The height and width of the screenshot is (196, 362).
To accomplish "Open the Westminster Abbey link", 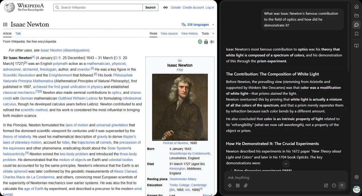I will pos(183,179).
